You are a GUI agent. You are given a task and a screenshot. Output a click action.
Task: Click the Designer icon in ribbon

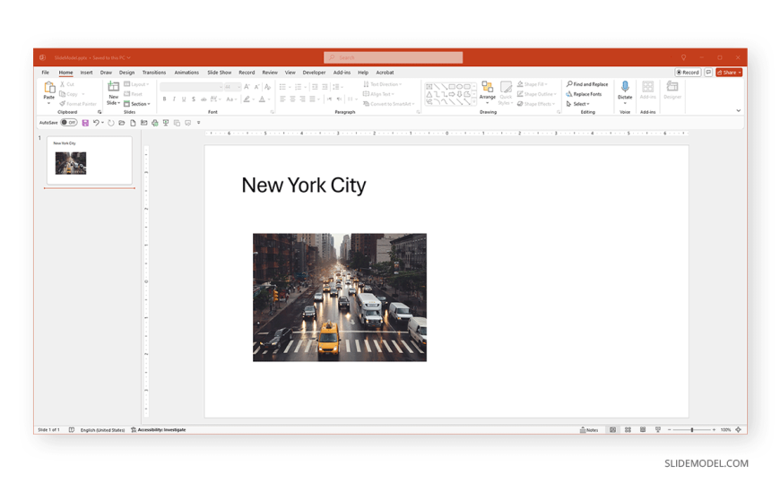[x=672, y=87]
